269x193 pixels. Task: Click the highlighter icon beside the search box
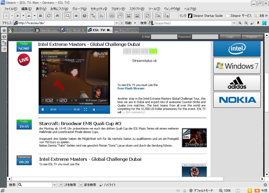[x=252, y=23]
